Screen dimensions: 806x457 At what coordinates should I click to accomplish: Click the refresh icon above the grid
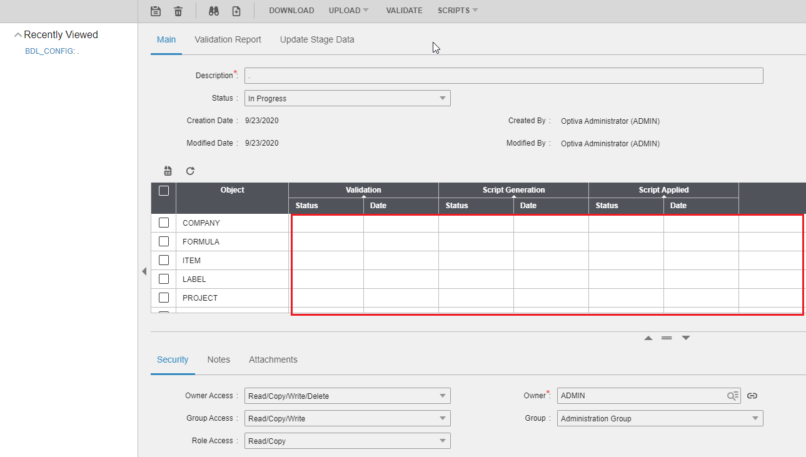click(x=190, y=171)
